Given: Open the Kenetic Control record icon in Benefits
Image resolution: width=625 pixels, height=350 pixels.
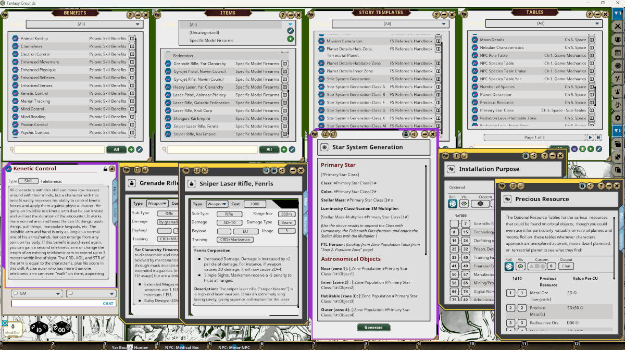Looking at the screenshot, I should pos(14,93).
